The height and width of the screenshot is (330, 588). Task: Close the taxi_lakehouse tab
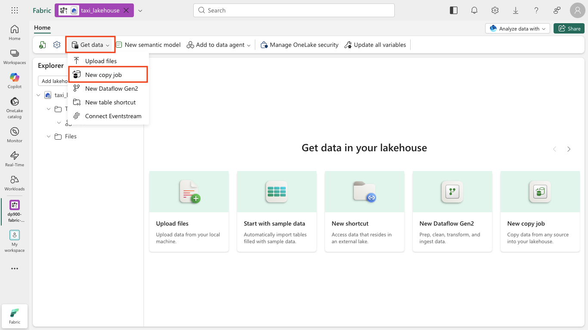126,10
